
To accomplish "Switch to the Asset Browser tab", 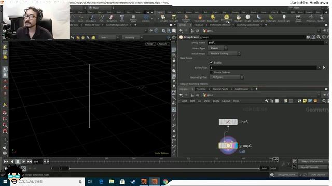I will pos(241,89).
